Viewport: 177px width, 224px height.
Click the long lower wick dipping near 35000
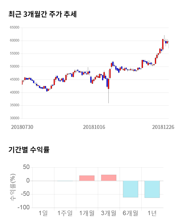108,97
